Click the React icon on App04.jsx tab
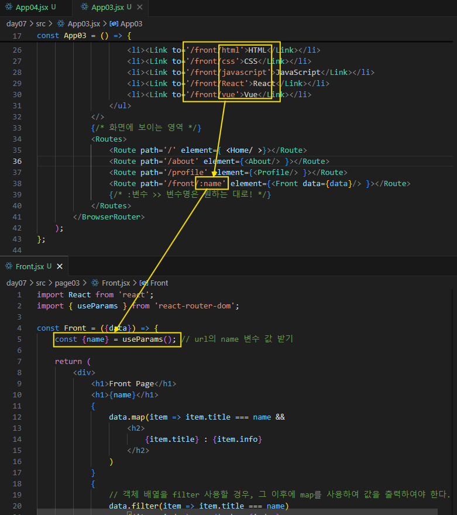This screenshot has height=515, width=457. [x=9, y=7]
